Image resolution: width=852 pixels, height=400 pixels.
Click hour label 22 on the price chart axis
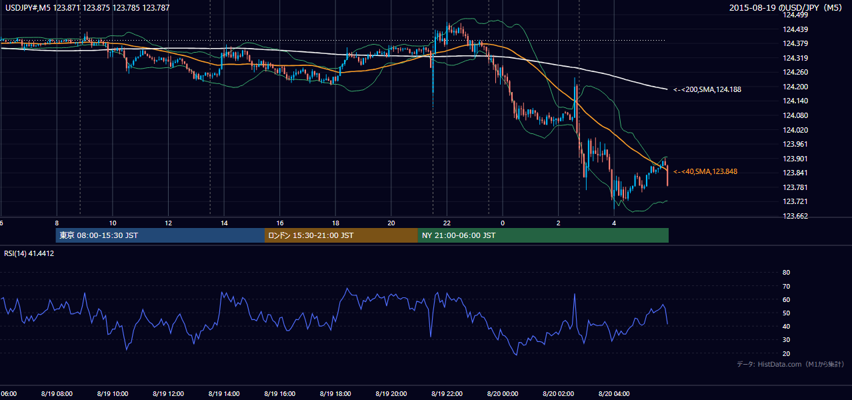pos(447,223)
